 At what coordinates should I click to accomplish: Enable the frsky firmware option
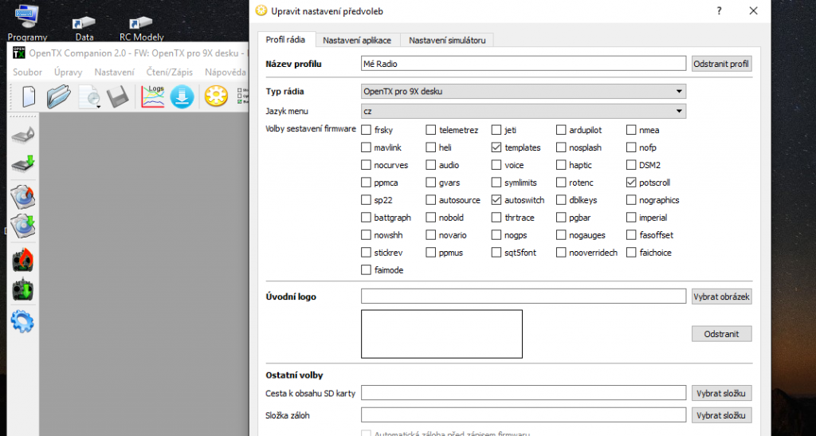click(367, 130)
